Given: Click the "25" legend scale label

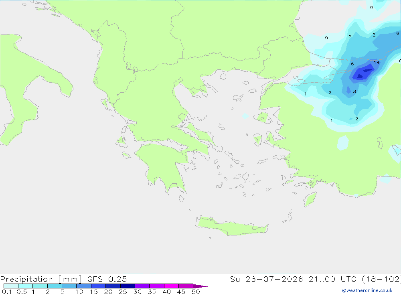Looking at the screenshot, I should pos(123,292).
